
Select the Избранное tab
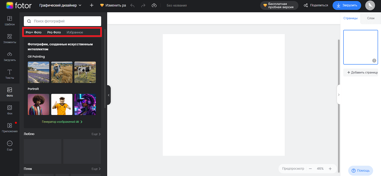[x=75, y=32]
